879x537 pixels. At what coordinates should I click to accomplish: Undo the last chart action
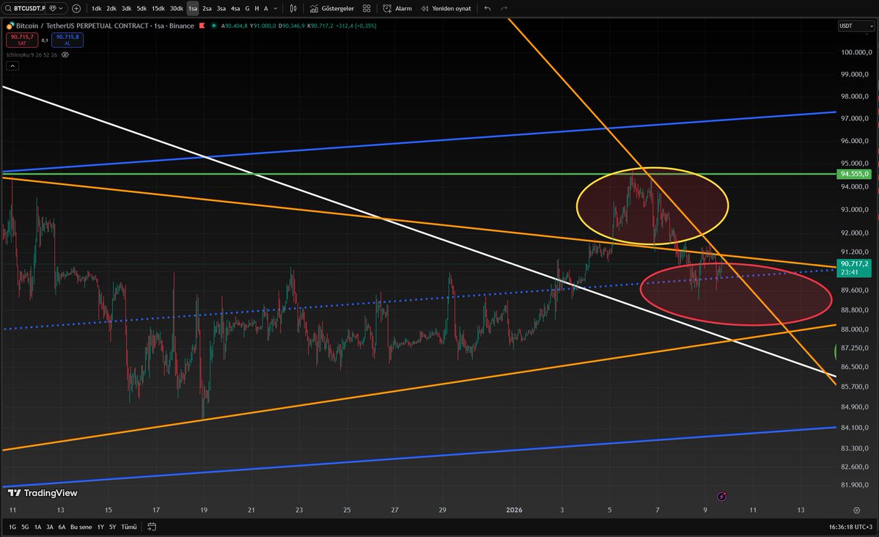click(488, 8)
